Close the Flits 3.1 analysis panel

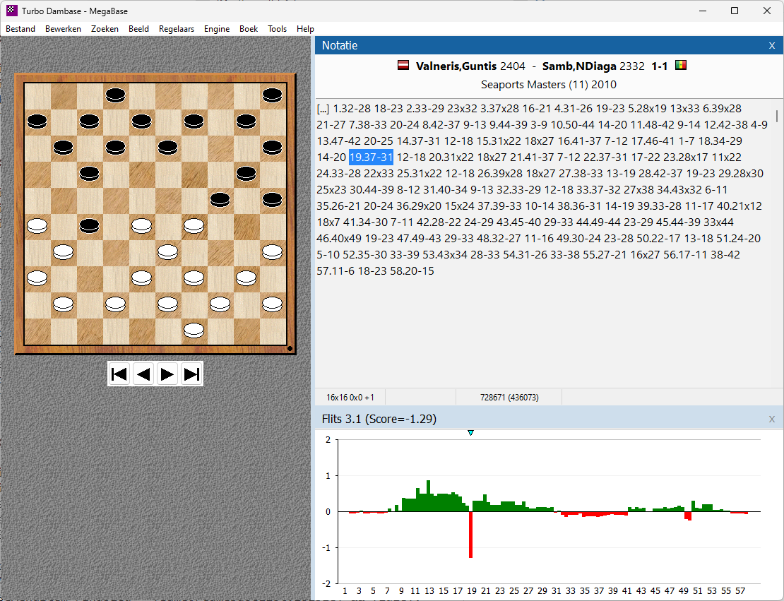pos(771,419)
